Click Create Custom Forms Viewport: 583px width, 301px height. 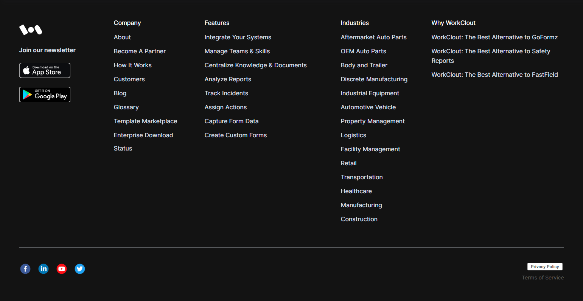point(235,135)
